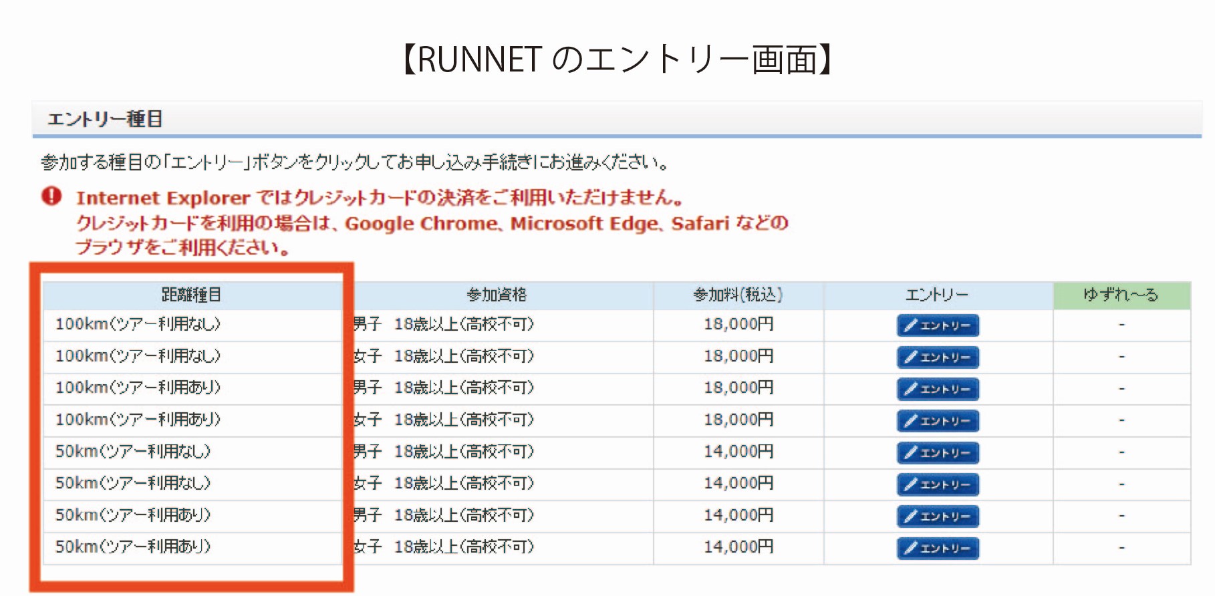Click ゆずれ～る dash in 100km no-tour men's row

pos(1121,325)
